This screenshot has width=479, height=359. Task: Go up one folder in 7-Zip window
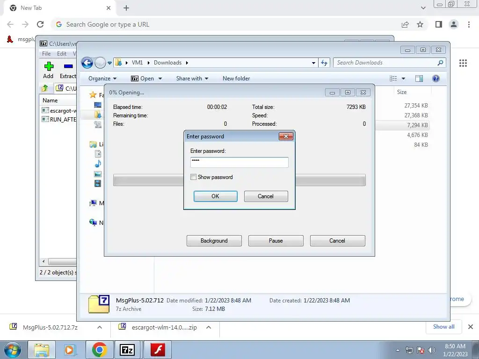coord(45,88)
